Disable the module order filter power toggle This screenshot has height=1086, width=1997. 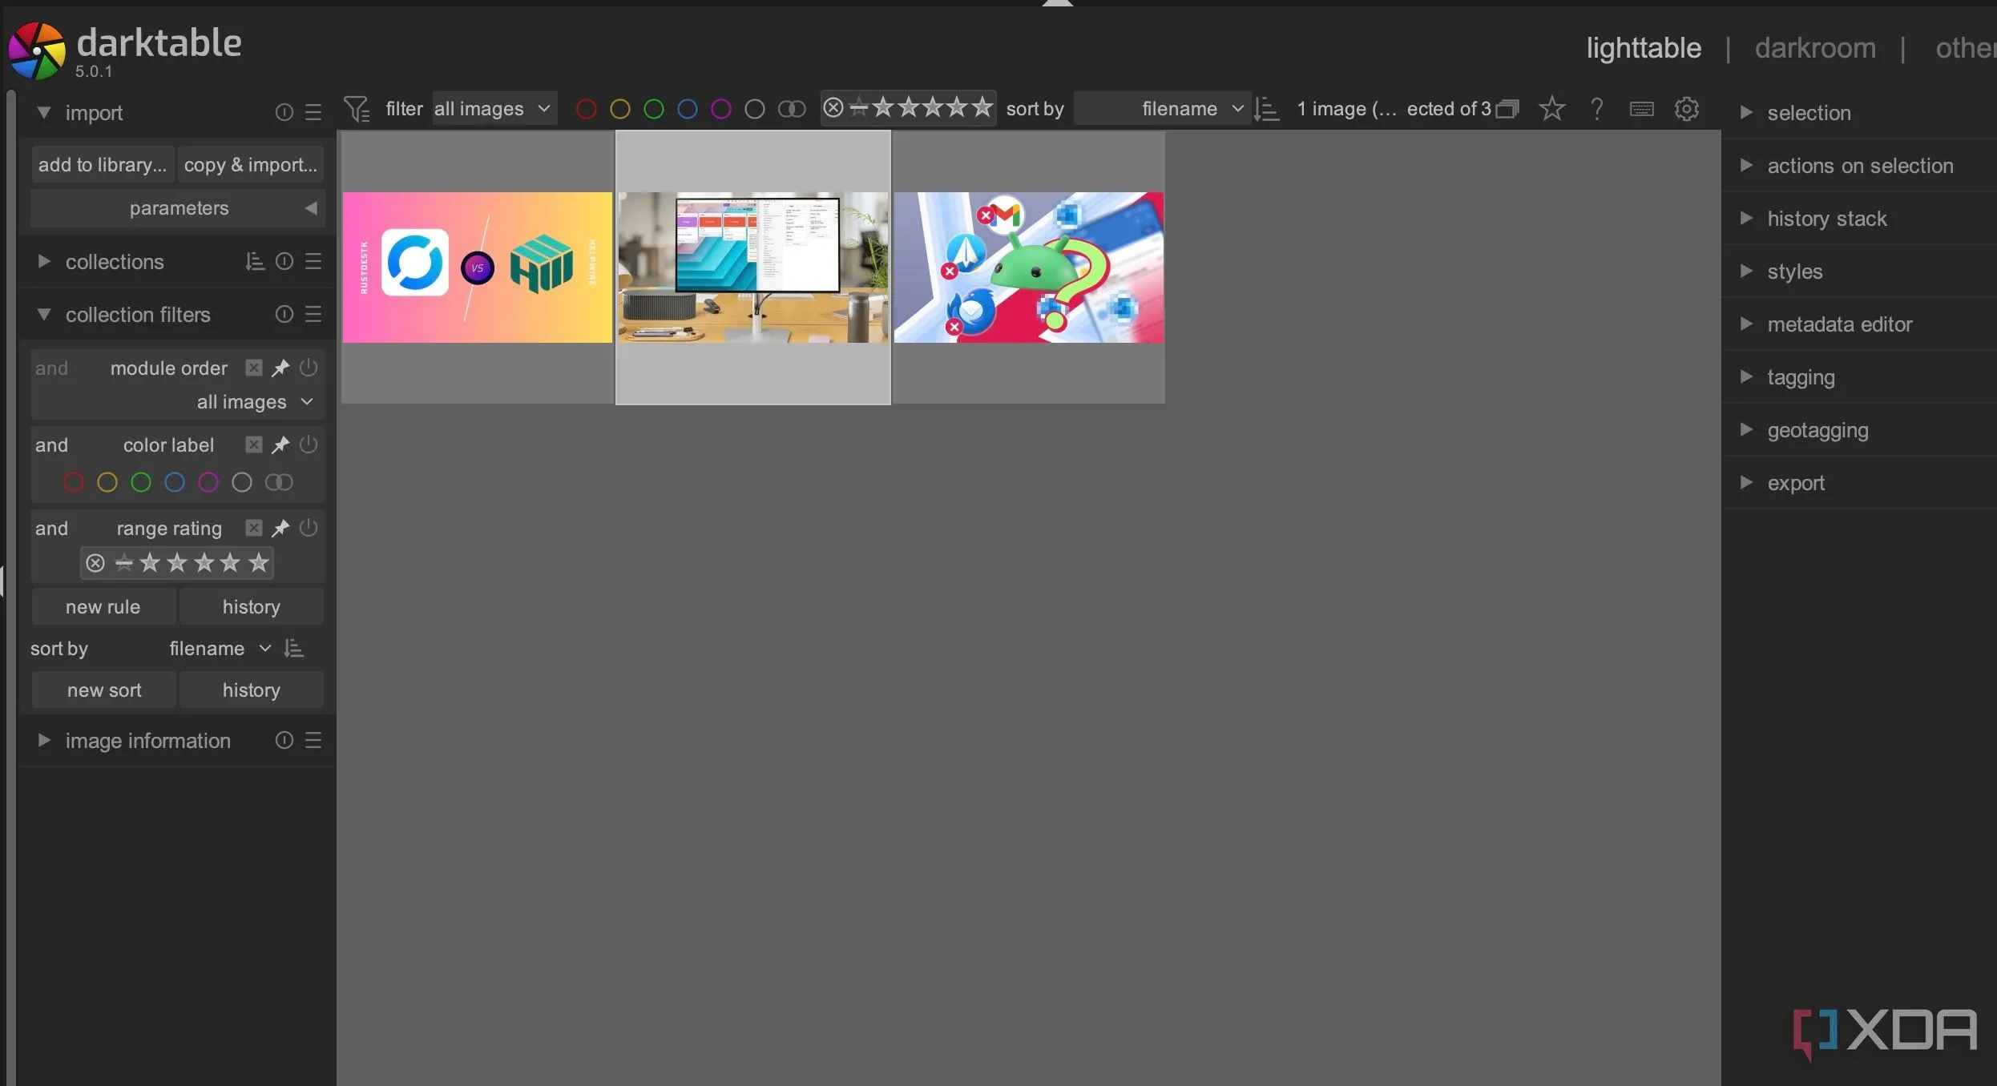309,368
